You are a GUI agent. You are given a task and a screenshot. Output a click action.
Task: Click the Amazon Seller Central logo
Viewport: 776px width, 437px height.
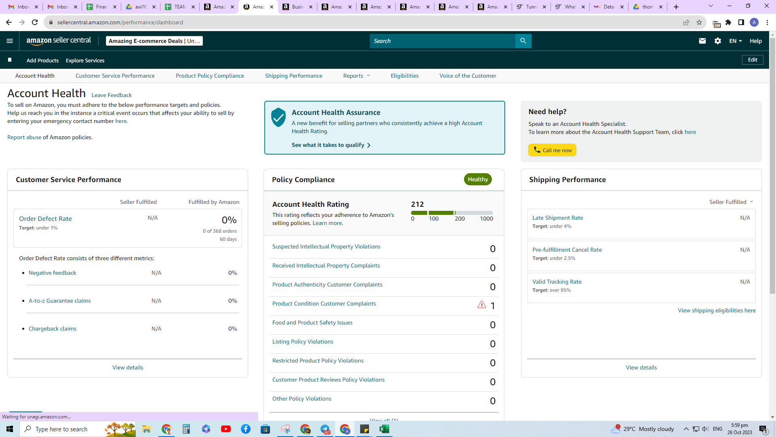click(59, 40)
